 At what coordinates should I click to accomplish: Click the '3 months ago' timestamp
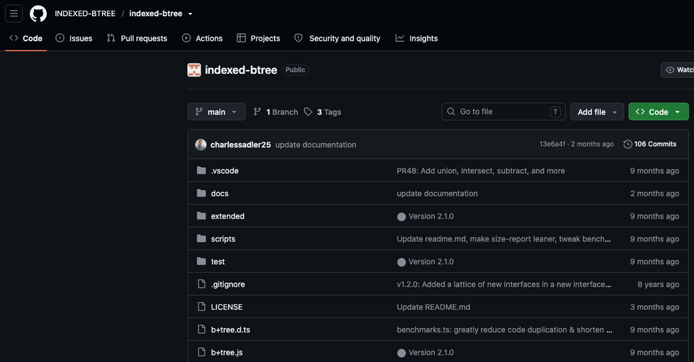(x=655, y=307)
